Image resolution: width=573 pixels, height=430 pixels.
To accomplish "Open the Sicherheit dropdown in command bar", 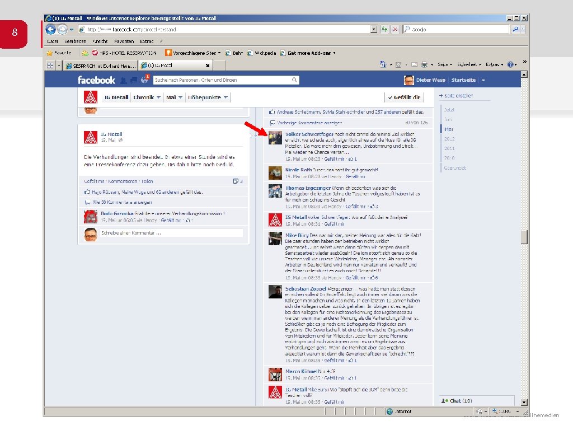I will [x=469, y=64].
